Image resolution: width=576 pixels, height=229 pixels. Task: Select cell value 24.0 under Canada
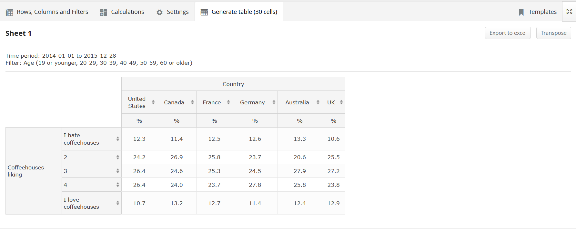177,185
